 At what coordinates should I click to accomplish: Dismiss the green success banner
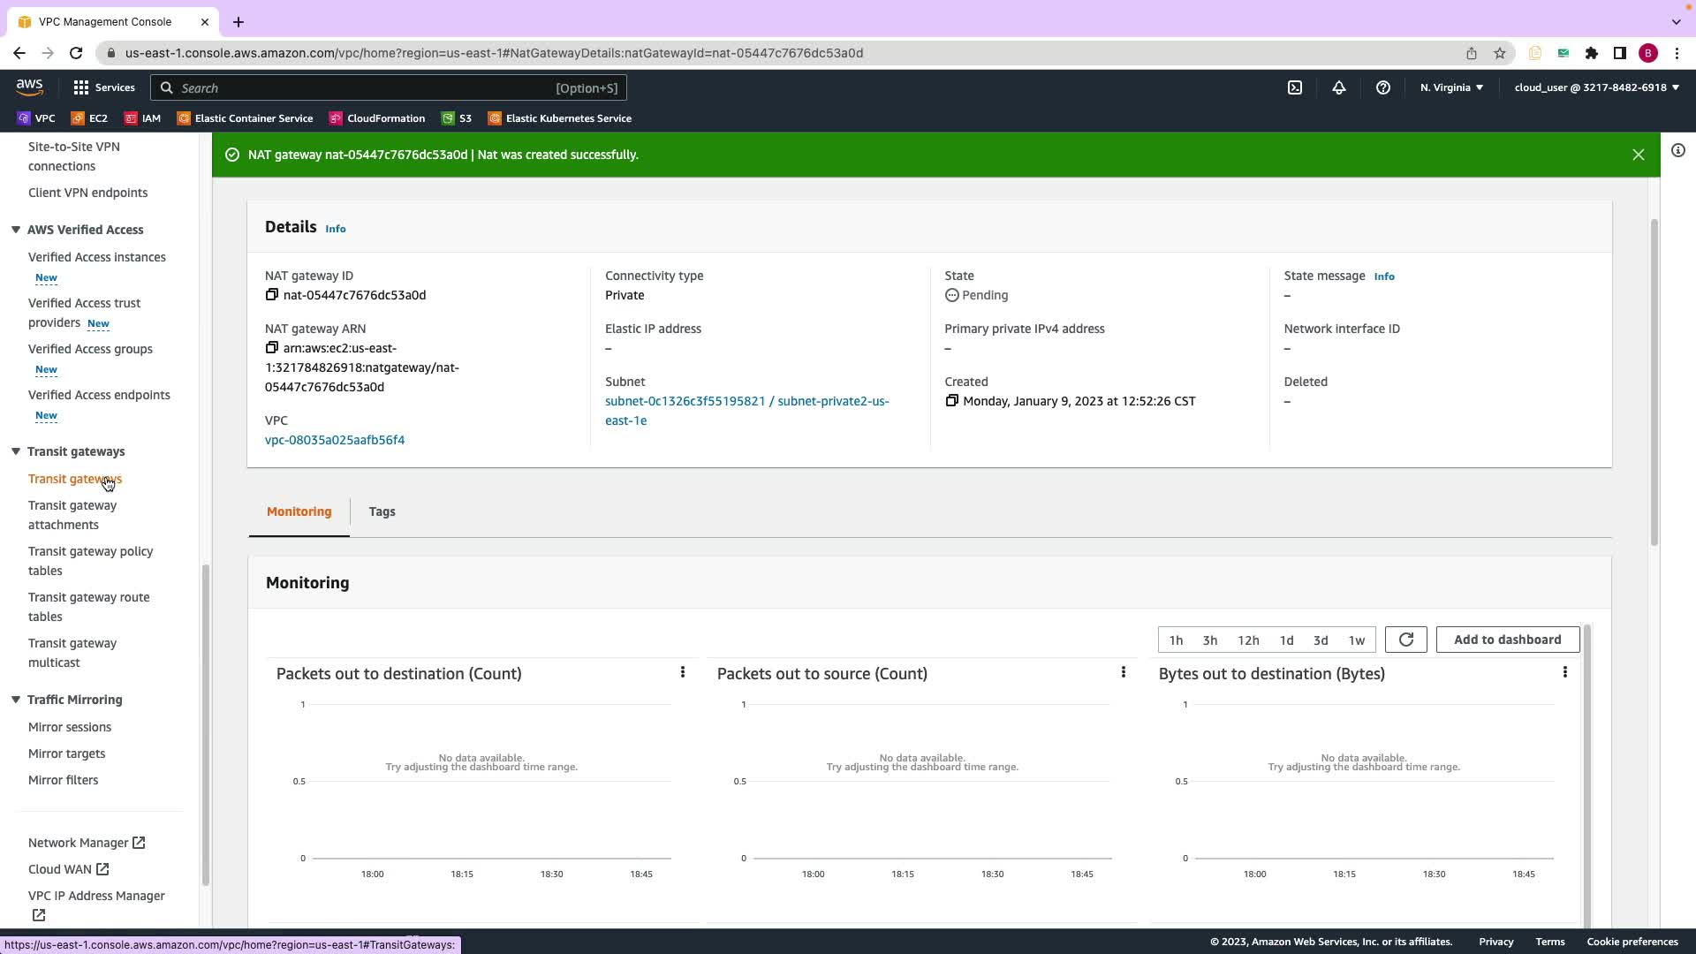1638,155
